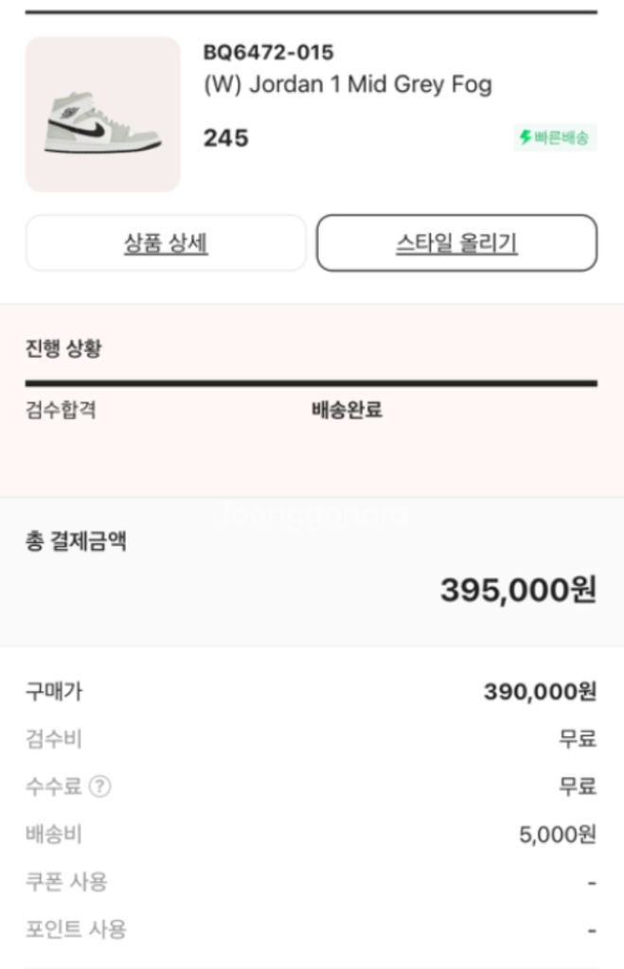Select the (W) Jordan 1 Mid Grey Fog title
The image size is (624, 969).
coord(348,85)
